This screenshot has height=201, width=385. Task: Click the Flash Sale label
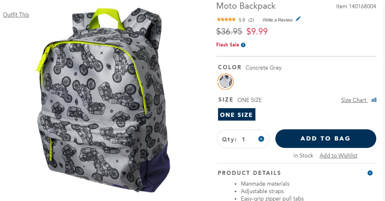pyautogui.click(x=227, y=45)
